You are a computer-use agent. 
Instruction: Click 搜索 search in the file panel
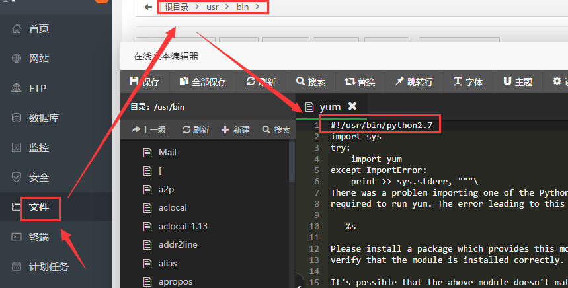276,129
